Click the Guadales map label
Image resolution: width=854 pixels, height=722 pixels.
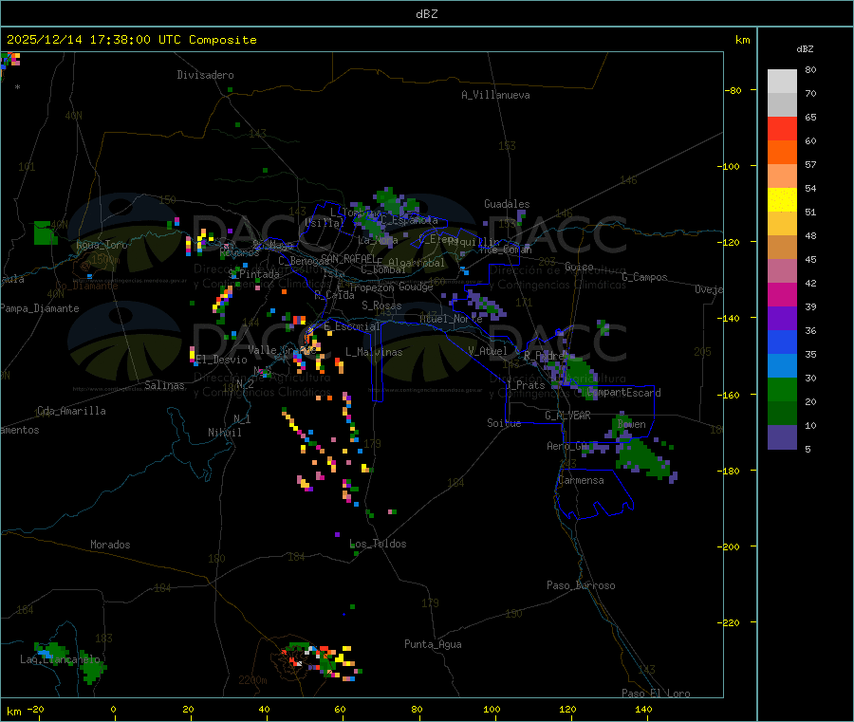[507, 204]
